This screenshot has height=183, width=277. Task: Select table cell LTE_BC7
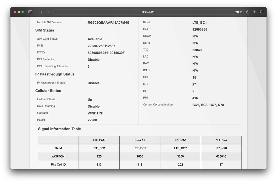coord(180,148)
